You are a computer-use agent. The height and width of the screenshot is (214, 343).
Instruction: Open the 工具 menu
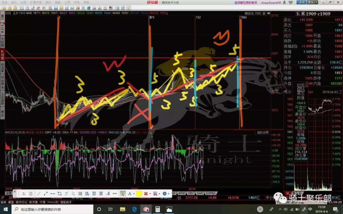click(x=67, y=3)
